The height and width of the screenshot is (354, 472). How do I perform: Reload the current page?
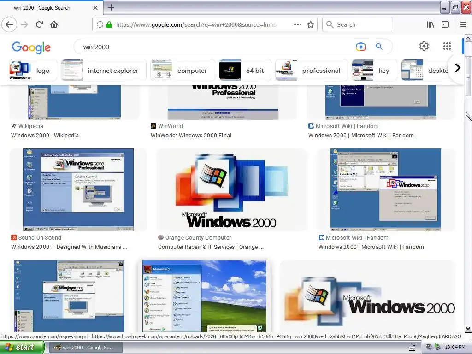(x=40, y=24)
